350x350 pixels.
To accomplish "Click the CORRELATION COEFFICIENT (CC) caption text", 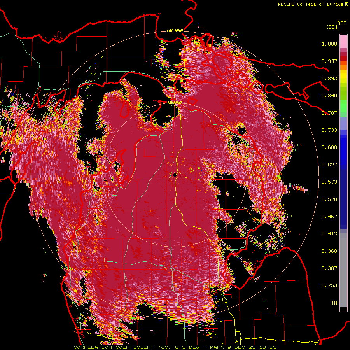I will tap(122, 347).
